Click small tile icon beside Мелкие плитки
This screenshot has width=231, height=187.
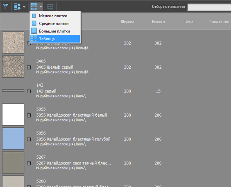tap(34, 16)
